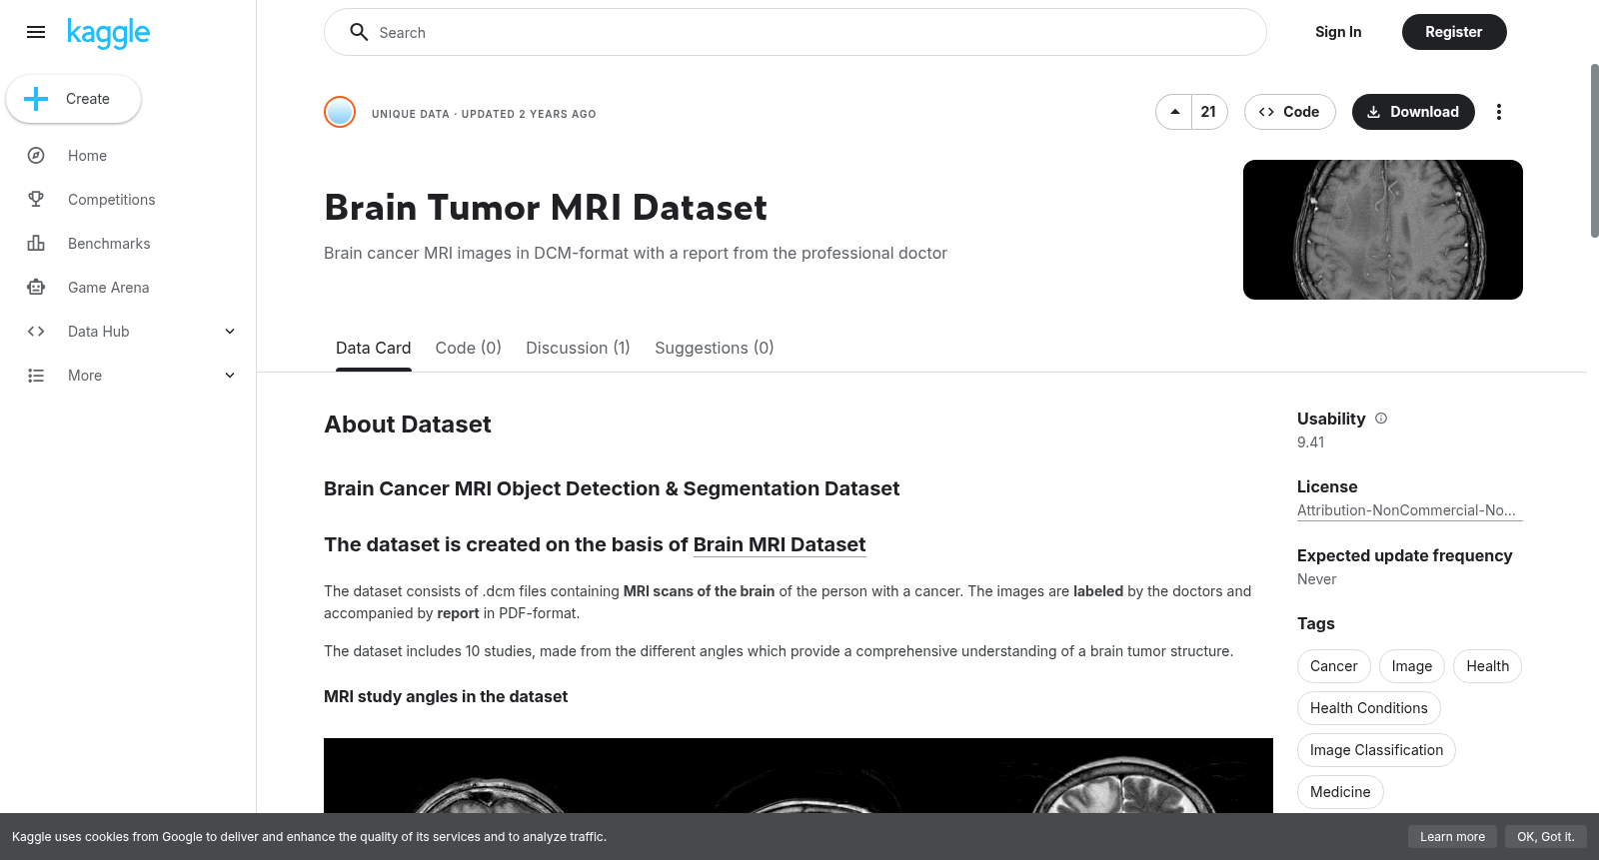Click the Code button beside the upvote count
This screenshot has width=1599, height=860.
1289,112
